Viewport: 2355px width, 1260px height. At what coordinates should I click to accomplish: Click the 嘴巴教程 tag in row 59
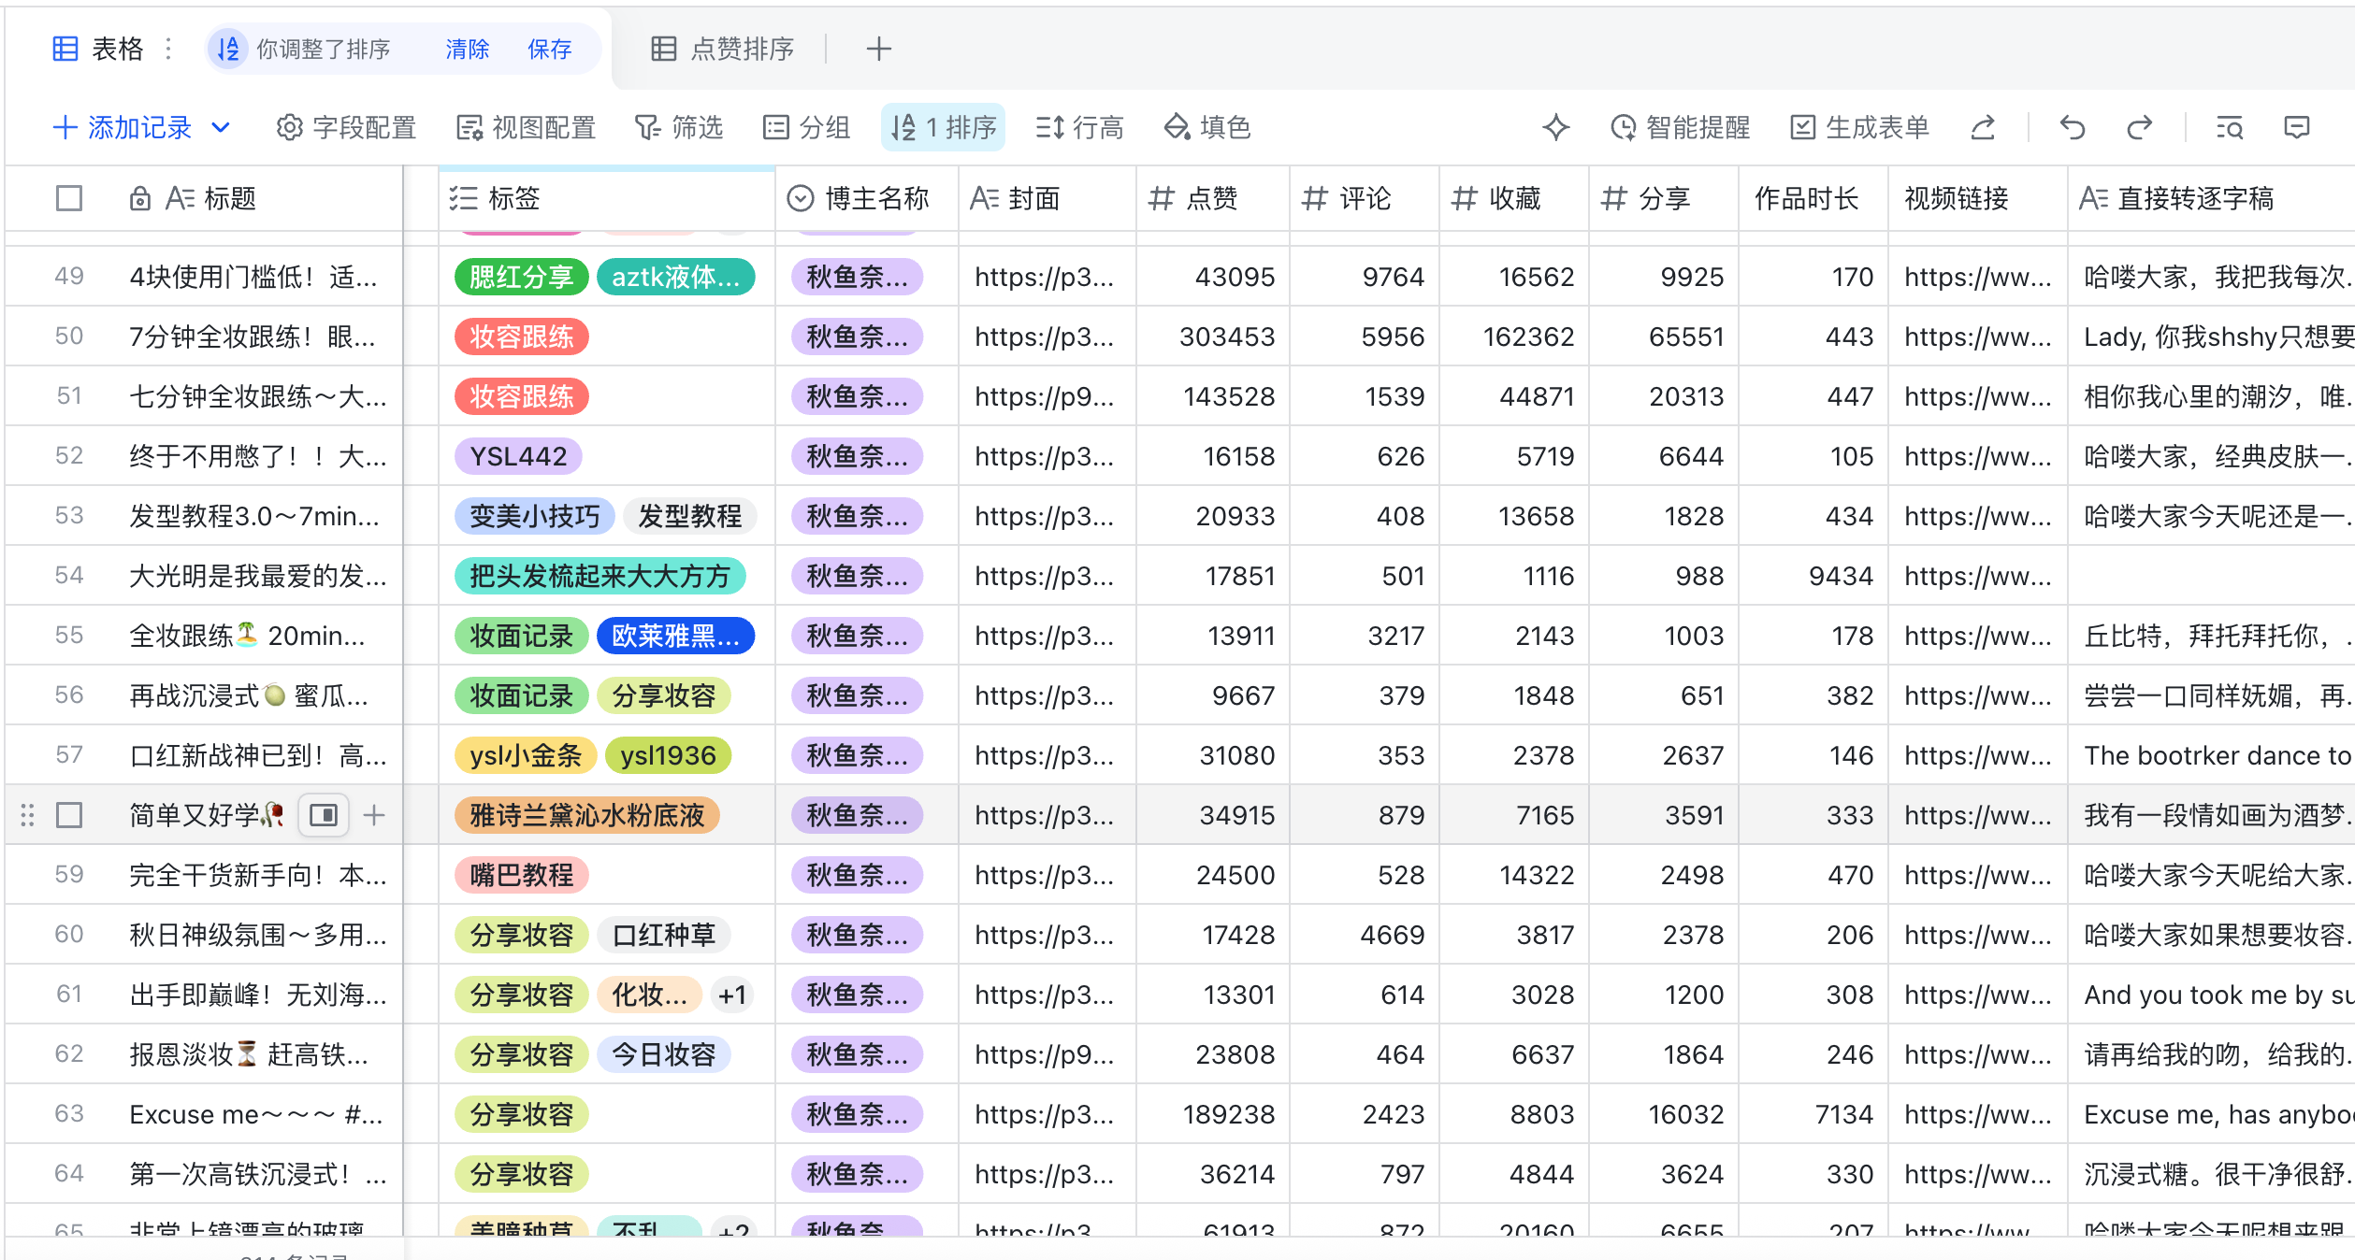coord(521,875)
